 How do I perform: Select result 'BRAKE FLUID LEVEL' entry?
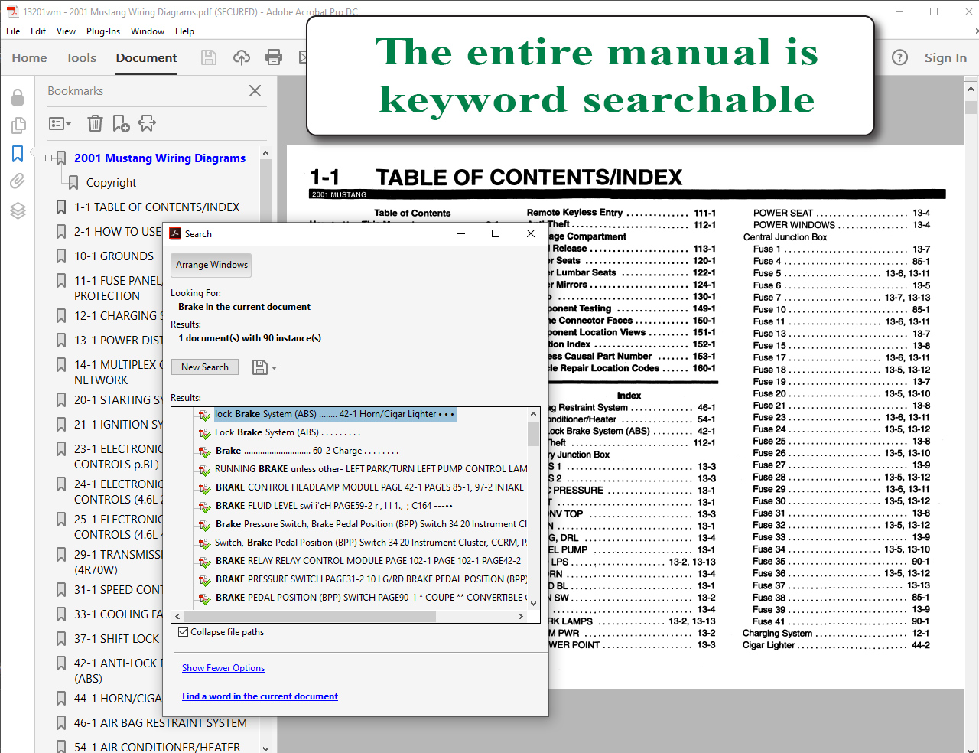tap(334, 506)
